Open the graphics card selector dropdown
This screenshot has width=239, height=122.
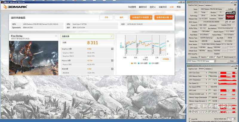point(215,61)
